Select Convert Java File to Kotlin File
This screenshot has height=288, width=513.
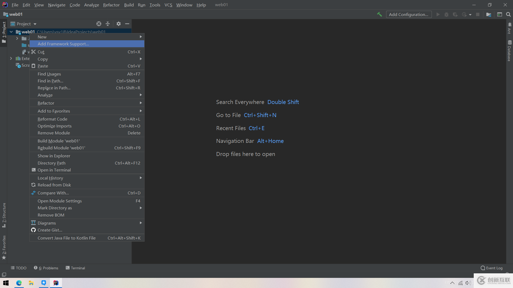[x=66, y=238]
